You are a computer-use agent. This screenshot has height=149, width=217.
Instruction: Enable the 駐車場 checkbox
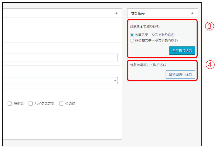(x=10, y=104)
